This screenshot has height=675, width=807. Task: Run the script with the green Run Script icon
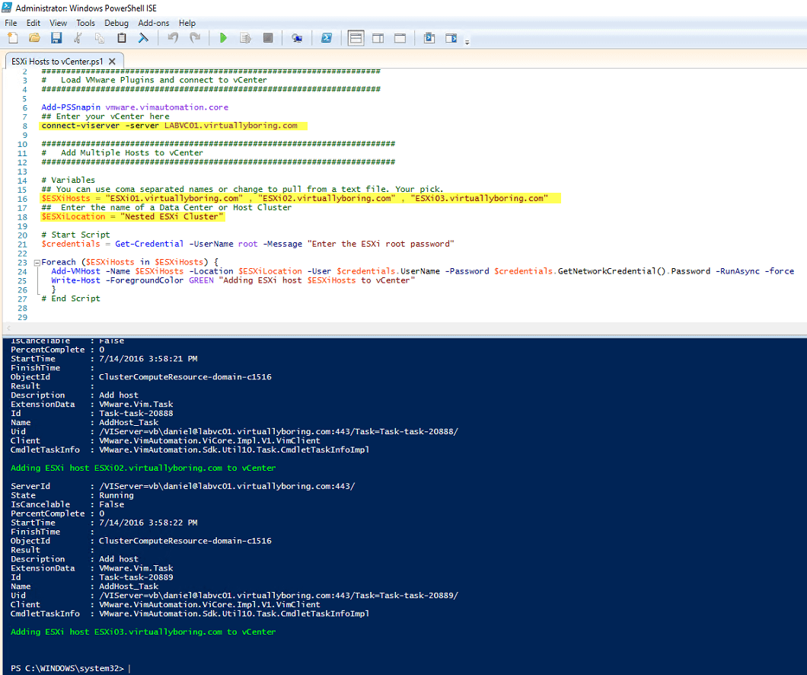(x=222, y=37)
